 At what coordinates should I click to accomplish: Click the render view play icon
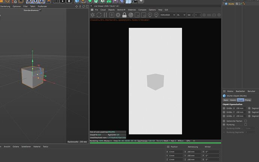(x=63, y=2)
